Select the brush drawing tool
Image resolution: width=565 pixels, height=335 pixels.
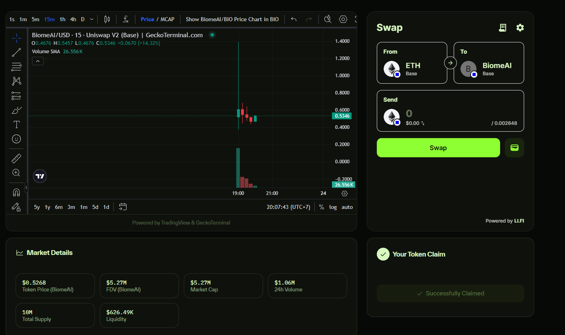[16, 111]
